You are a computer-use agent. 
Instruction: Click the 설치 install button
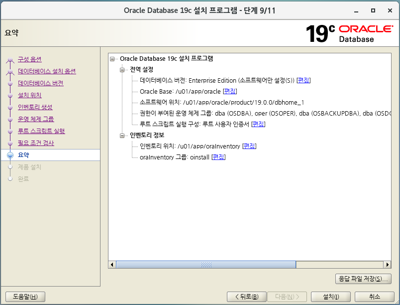331,297
